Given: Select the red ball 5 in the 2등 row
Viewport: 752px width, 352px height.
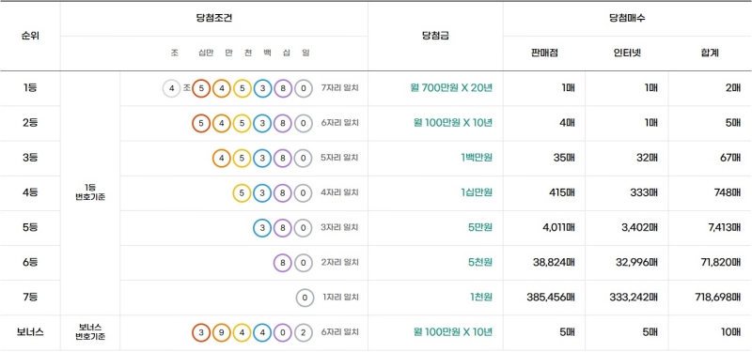Looking at the screenshot, I should [x=201, y=123].
